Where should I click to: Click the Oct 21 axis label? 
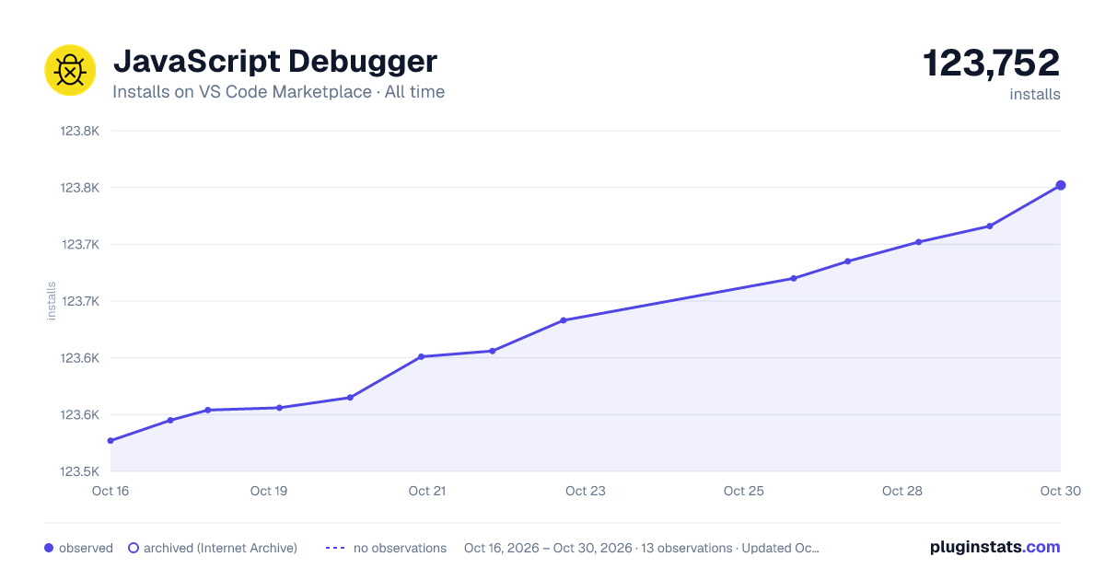pyautogui.click(x=427, y=491)
